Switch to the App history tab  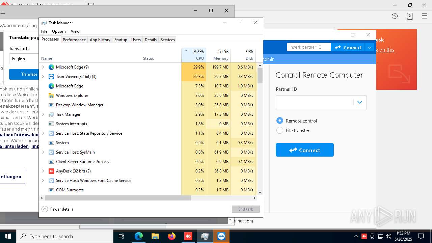coord(100,39)
